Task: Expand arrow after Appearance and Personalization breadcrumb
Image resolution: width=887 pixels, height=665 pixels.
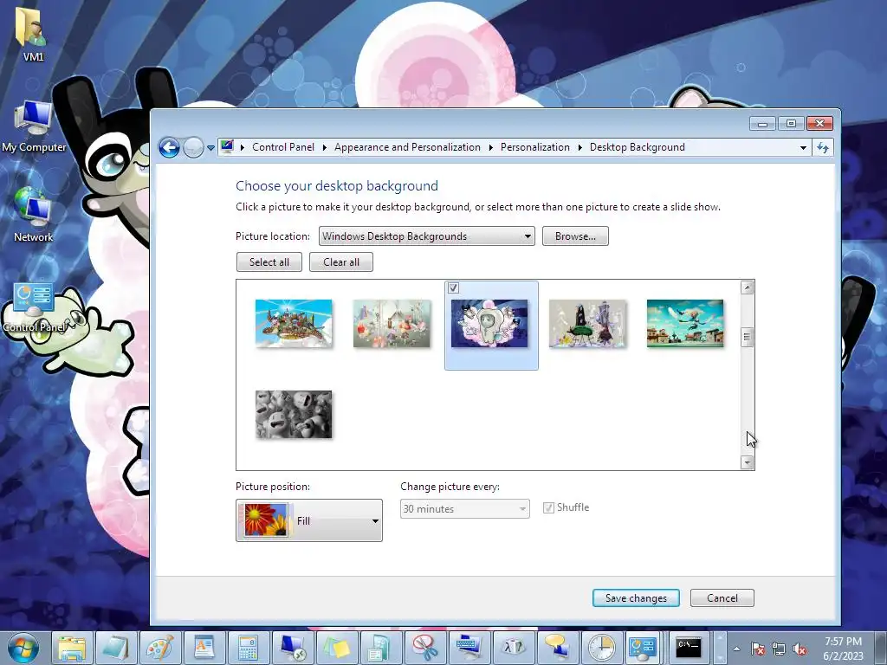Action: point(490,147)
